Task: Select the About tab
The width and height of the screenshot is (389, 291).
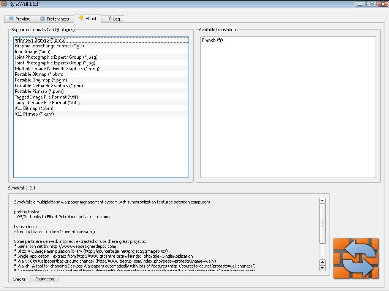Action: [x=88, y=18]
